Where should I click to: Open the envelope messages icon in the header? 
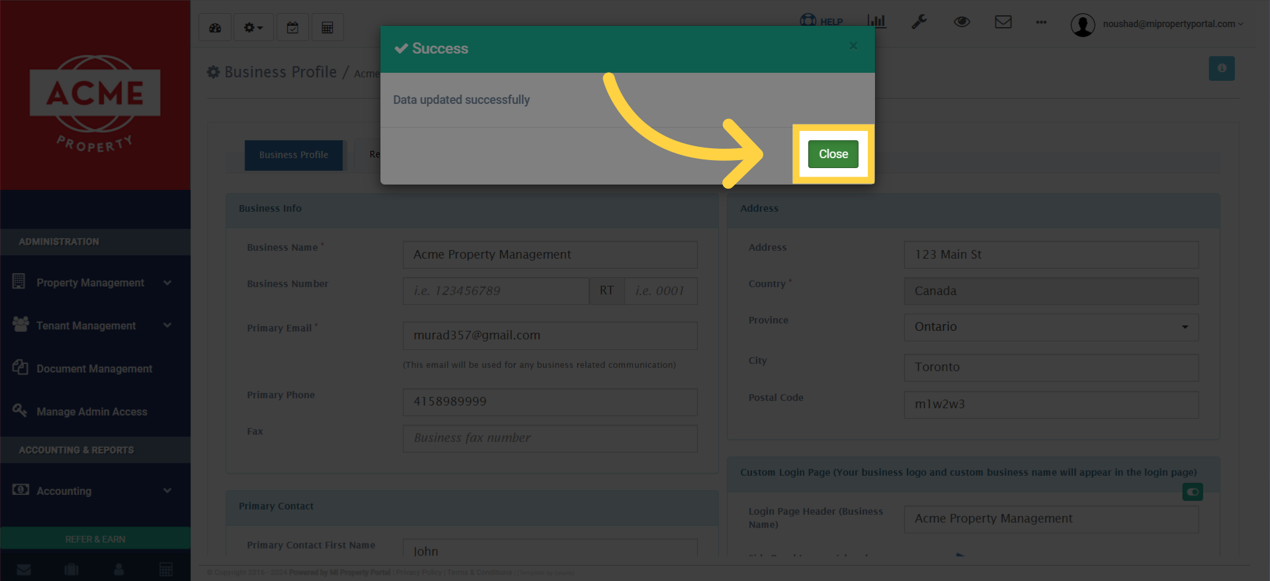point(1003,22)
